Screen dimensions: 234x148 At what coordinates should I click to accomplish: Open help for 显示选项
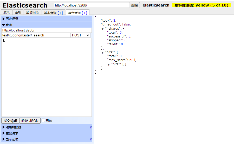[90, 139]
